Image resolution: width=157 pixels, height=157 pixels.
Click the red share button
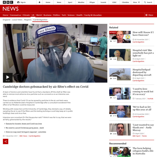click(x=6, y=141)
